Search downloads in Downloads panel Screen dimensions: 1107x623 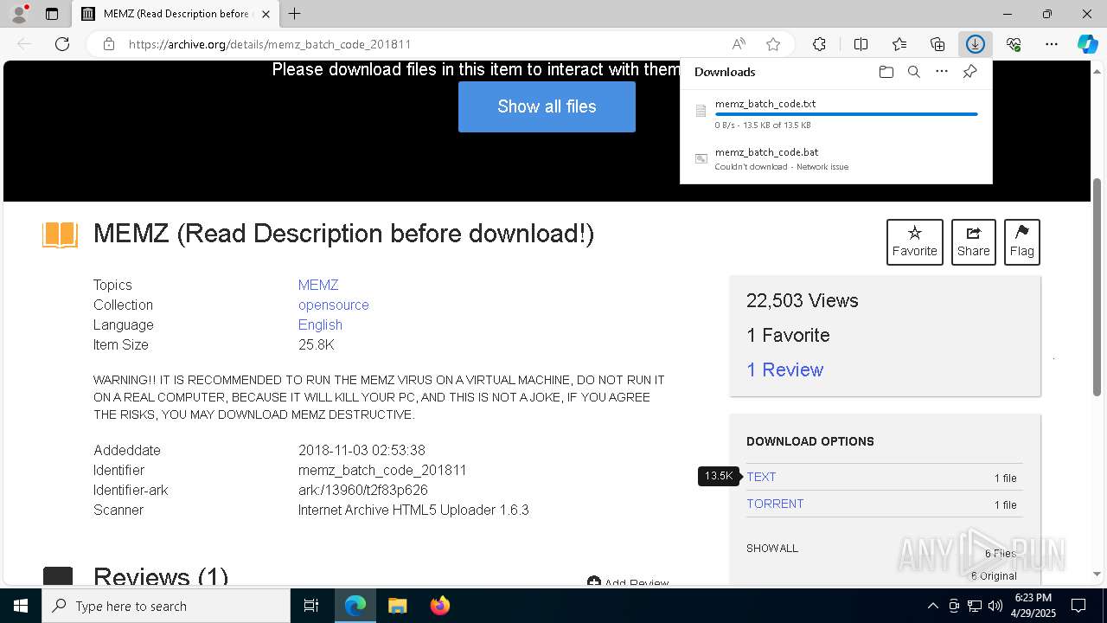[x=913, y=72]
